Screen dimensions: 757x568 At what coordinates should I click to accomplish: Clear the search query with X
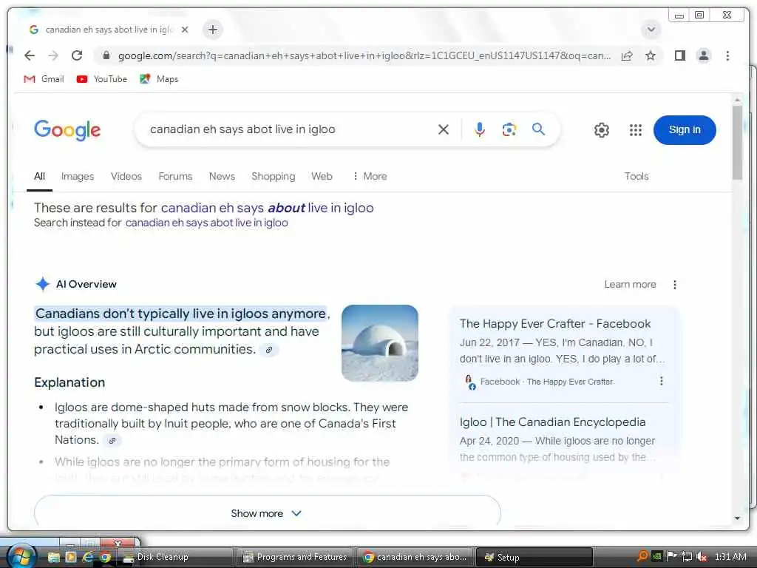click(x=444, y=129)
